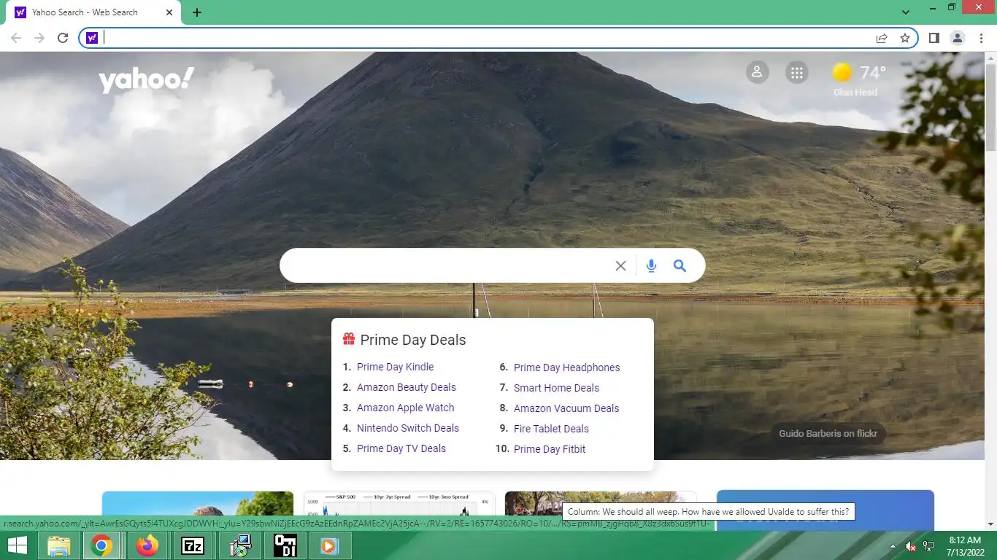Open Prime Day Fitbit link
Screen dimensions: 997x560
[x=550, y=449]
